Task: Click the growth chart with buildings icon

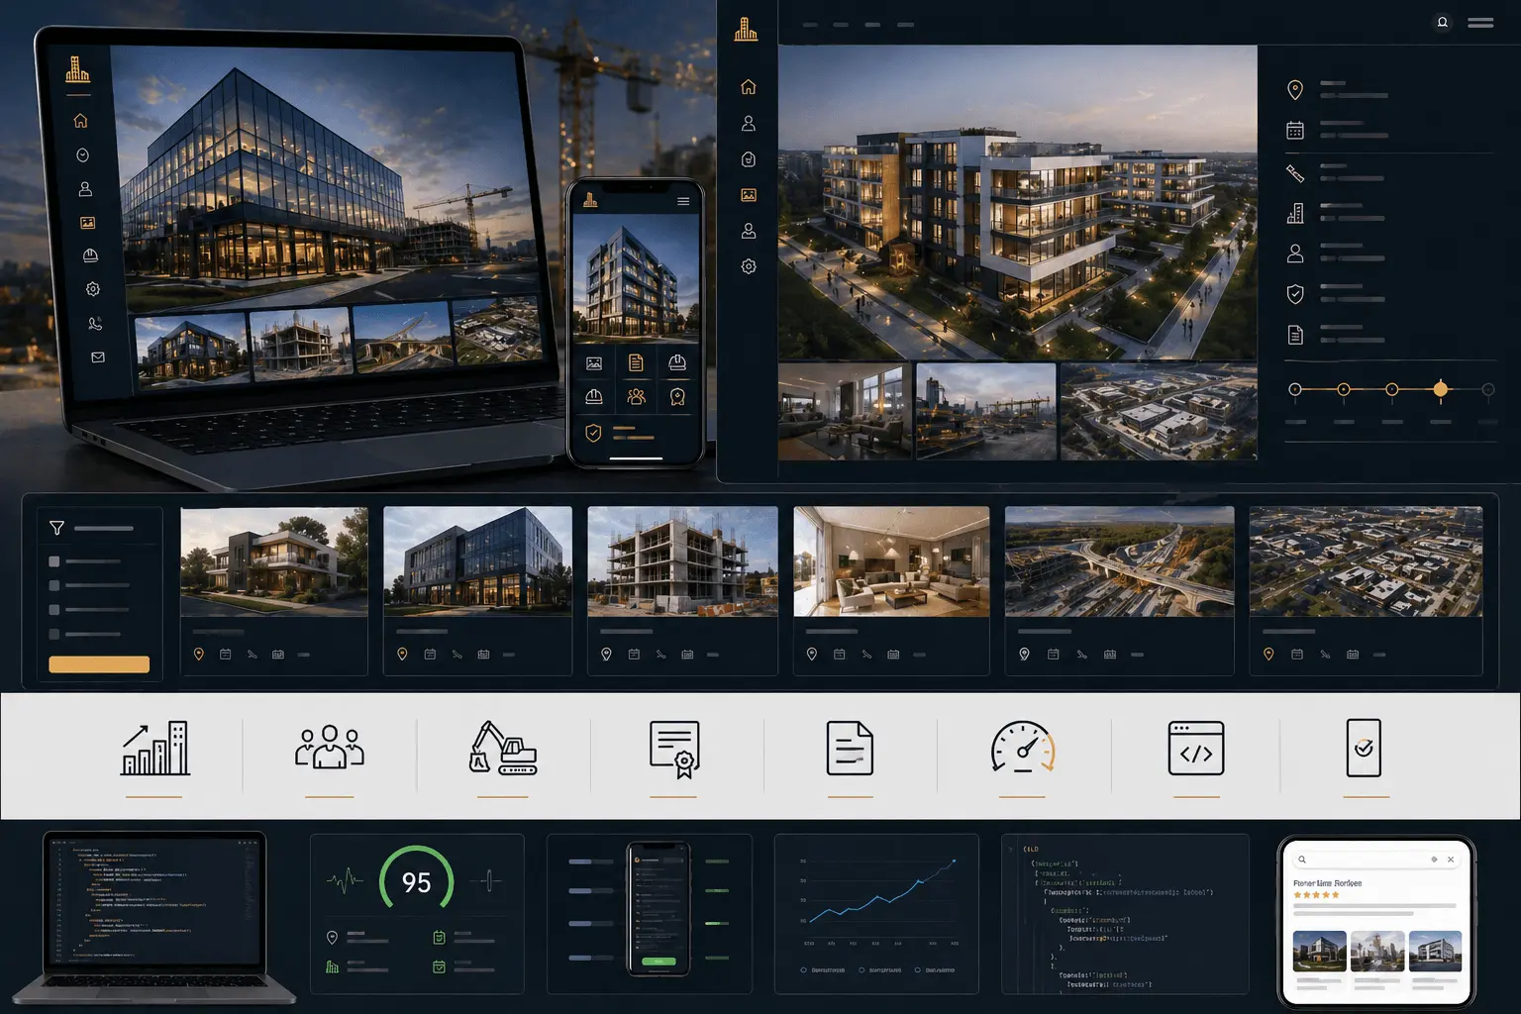Action: (x=154, y=748)
